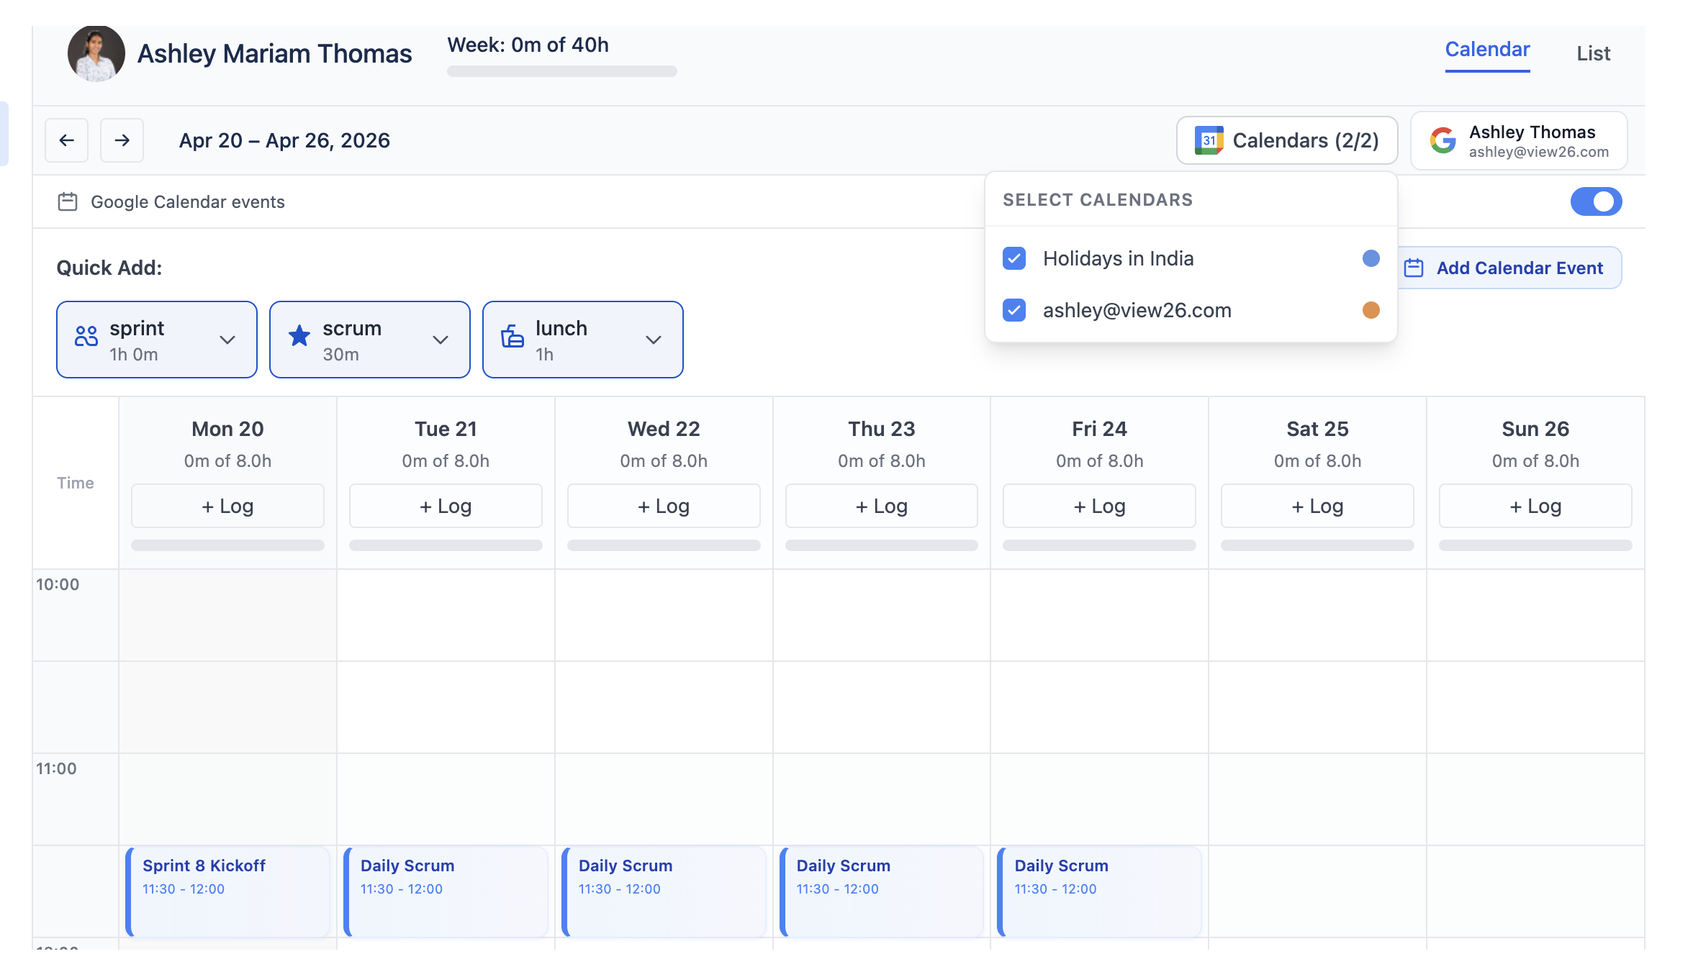The image size is (1693, 954).
Task: Uncheck the Holidays in India calendar
Action: pyautogui.click(x=1014, y=258)
